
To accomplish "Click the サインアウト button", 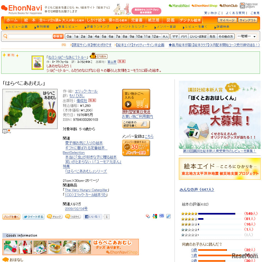I will pos(248,20).
